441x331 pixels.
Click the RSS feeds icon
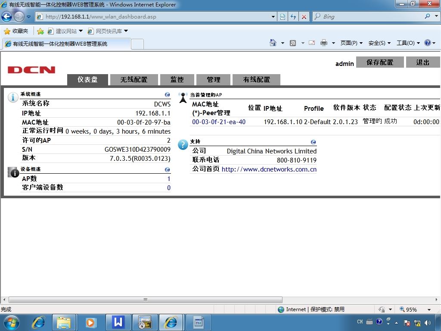293,43
